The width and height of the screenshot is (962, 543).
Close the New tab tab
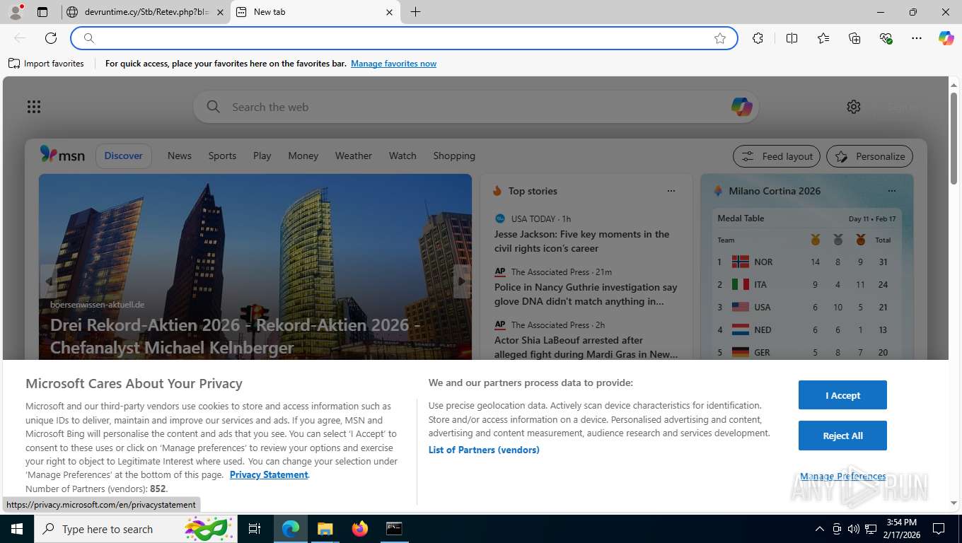390,12
